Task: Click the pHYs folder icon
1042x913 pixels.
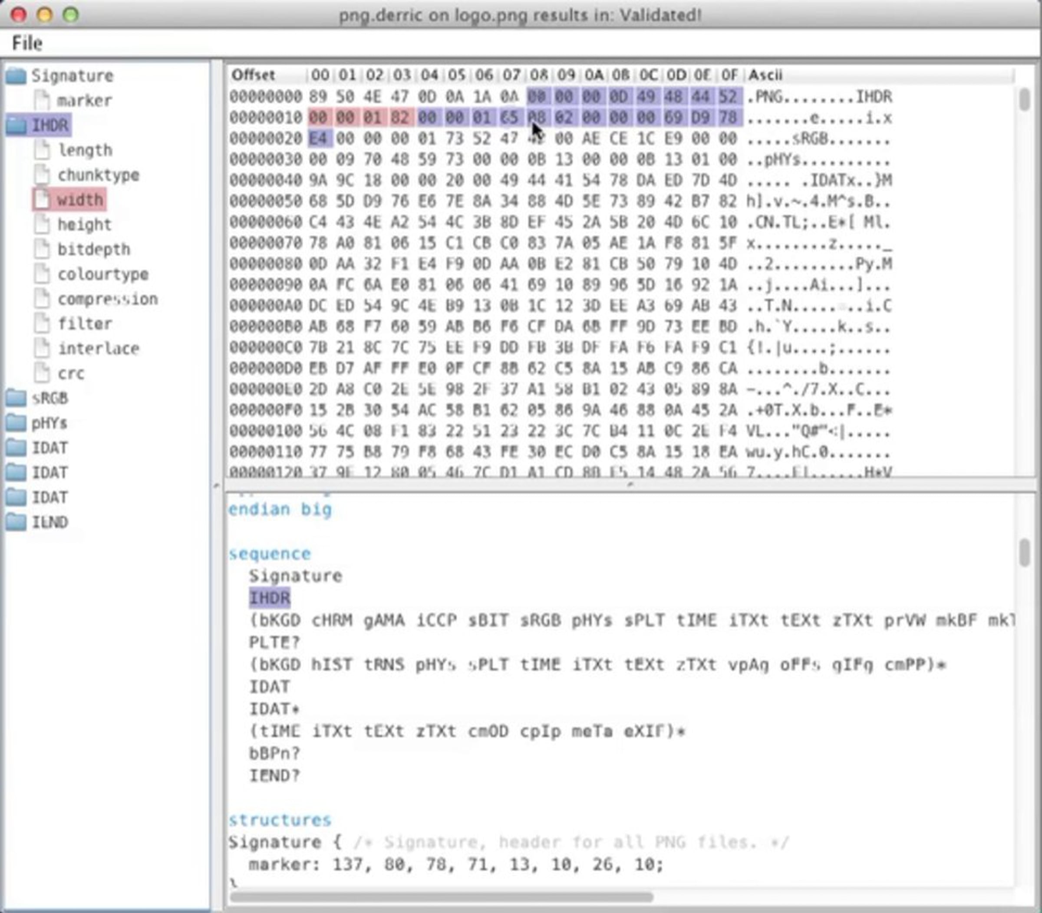Action: click(16, 423)
